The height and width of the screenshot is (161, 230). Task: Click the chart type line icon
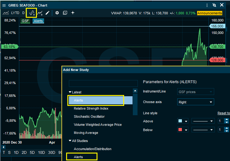click(x=6, y=13)
